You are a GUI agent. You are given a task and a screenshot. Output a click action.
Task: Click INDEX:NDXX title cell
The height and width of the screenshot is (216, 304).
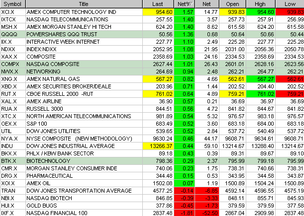click(x=84, y=49)
